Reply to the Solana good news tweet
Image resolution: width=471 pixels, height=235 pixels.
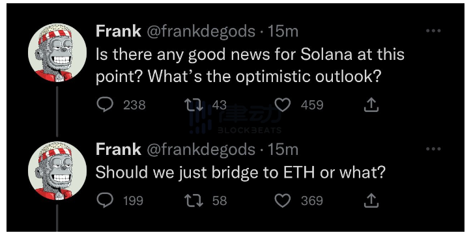pyautogui.click(x=105, y=105)
